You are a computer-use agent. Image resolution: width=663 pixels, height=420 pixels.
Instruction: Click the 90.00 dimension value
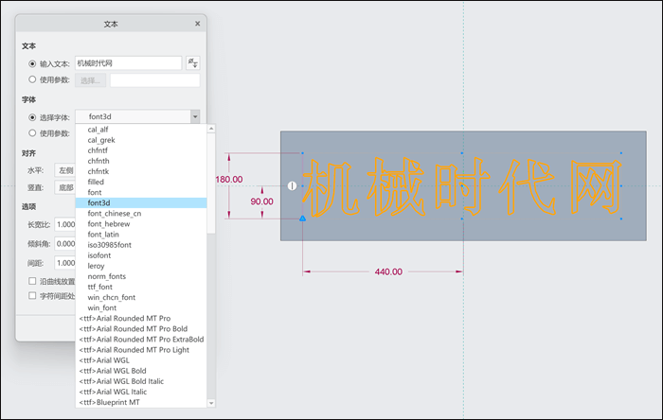(261, 201)
